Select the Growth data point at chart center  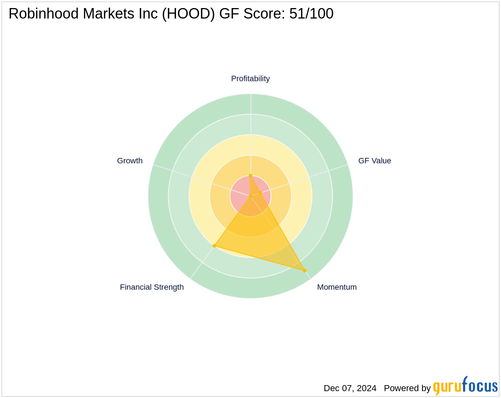click(x=250, y=196)
